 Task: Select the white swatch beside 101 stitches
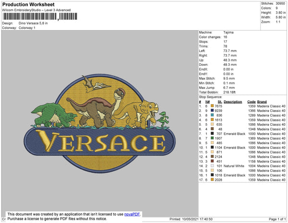pos(212,166)
